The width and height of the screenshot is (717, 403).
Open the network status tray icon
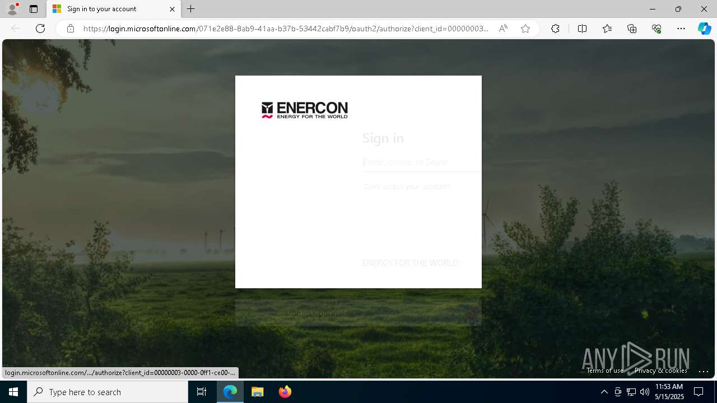tap(631, 392)
